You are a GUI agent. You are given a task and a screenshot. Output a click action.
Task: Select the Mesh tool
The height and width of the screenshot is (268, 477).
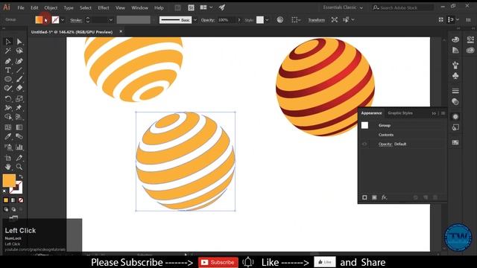8,127
